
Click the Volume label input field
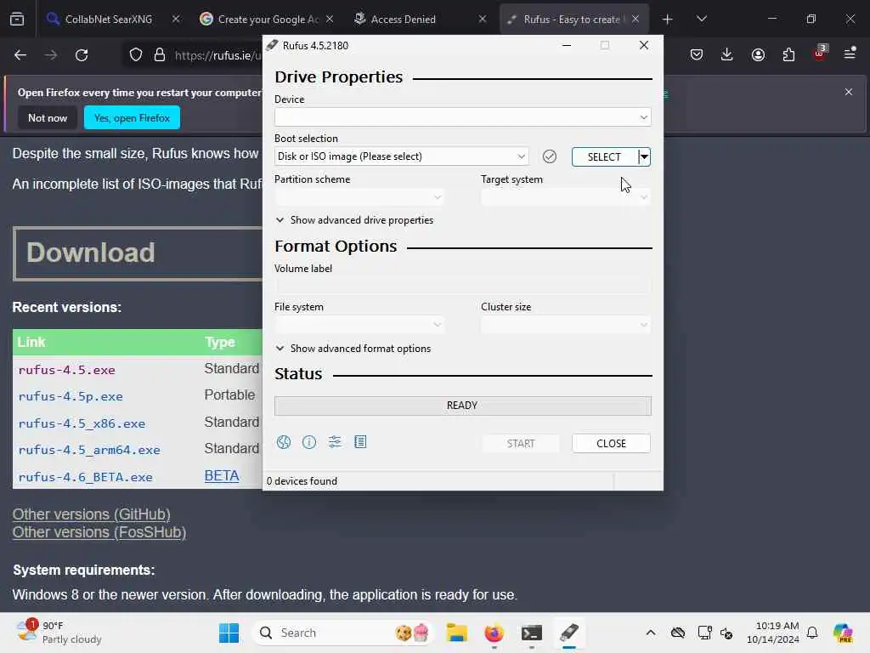(x=463, y=286)
